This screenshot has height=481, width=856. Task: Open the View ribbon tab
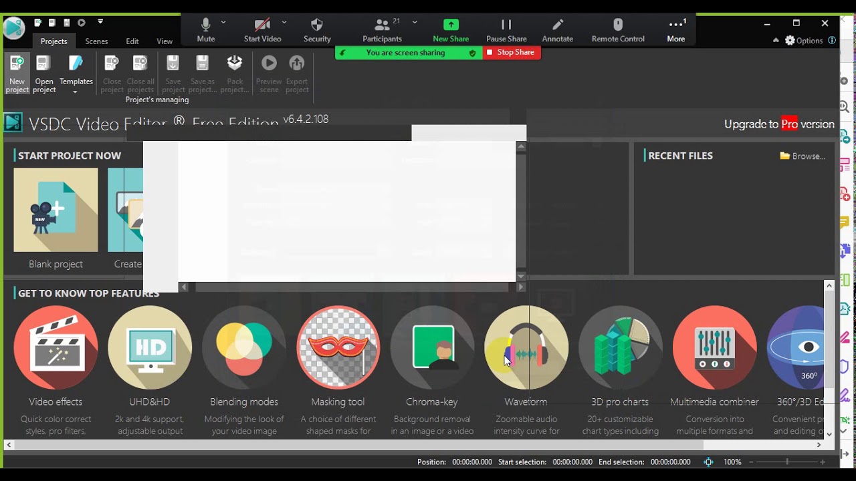tap(165, 41)
